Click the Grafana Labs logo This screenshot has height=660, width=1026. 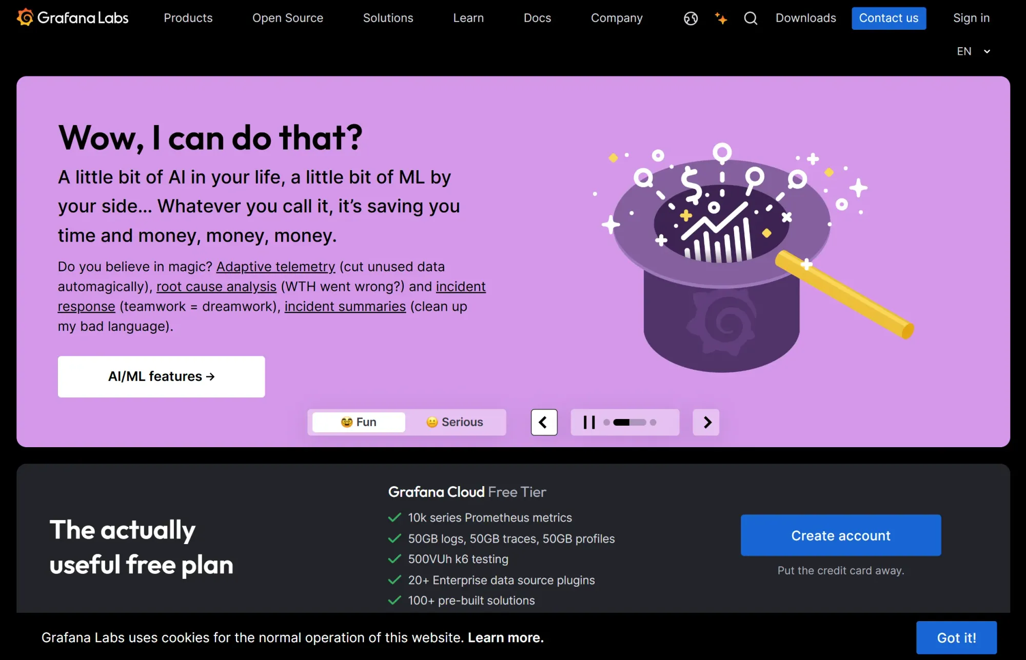point(72,18)
